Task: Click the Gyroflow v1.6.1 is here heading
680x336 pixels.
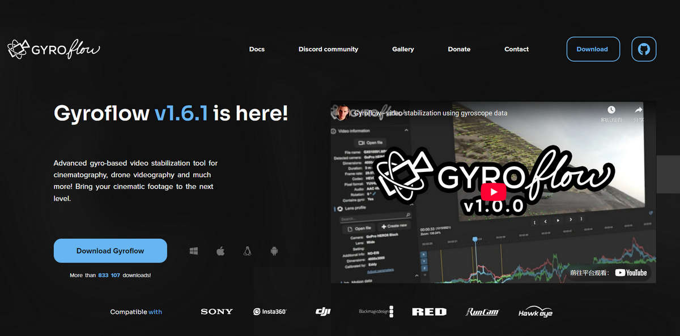Action: pyautogui.click(x=171, y=113)
